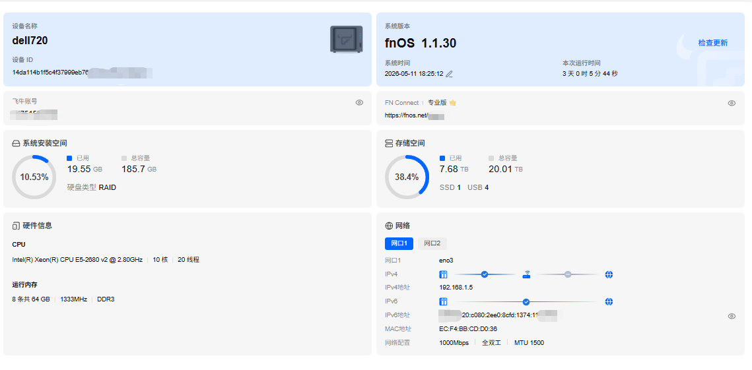Screen dimensions: 752x370
Task: Click the USB 4 count
Action: pos(478,187)
